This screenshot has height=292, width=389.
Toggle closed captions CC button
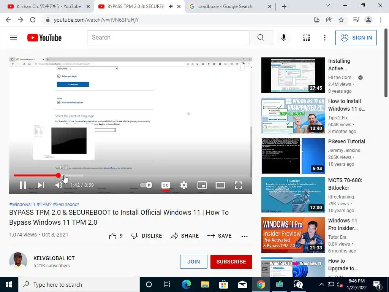coord(166,185)
